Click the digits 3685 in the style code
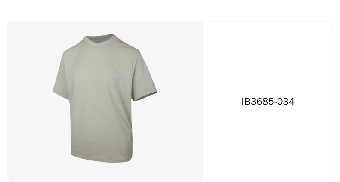Viewport: 340px width, 182px height. pos(263,102)
